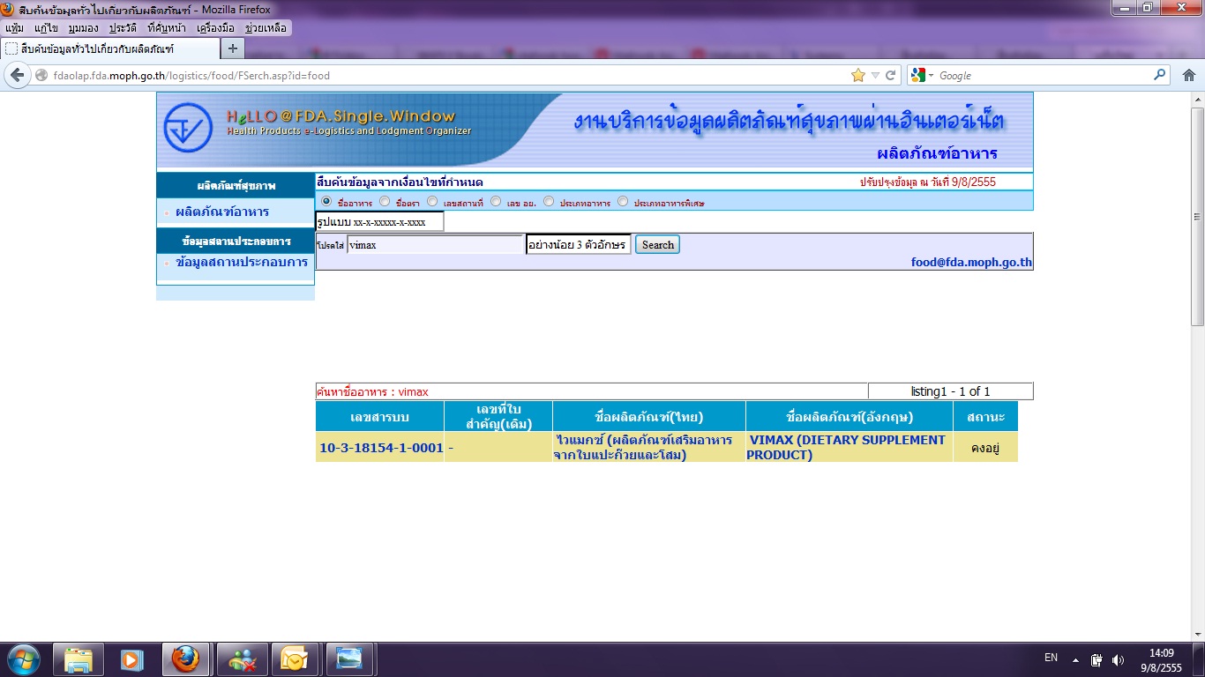Open the แฟ้ม menu

[14, 28]
